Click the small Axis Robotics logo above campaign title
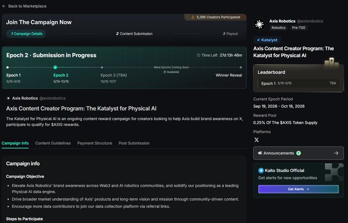This screenshot has width=348, height=223. tap(8, 98)
